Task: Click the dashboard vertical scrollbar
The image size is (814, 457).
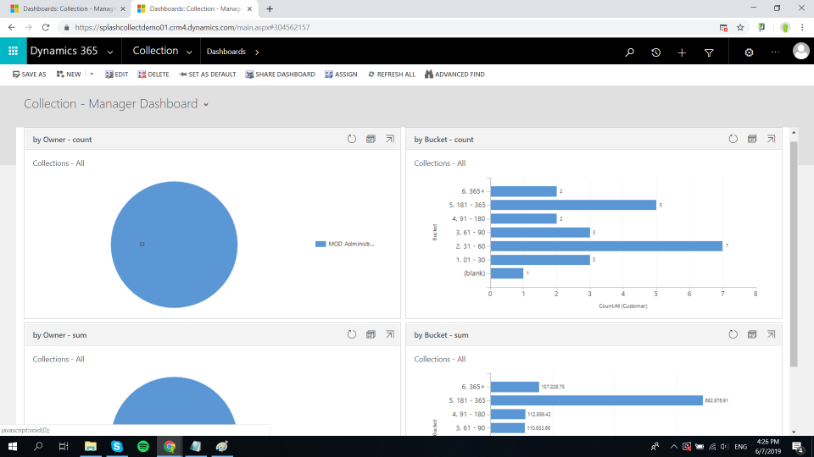Action: pyautogui.click(x=794, y=254)
